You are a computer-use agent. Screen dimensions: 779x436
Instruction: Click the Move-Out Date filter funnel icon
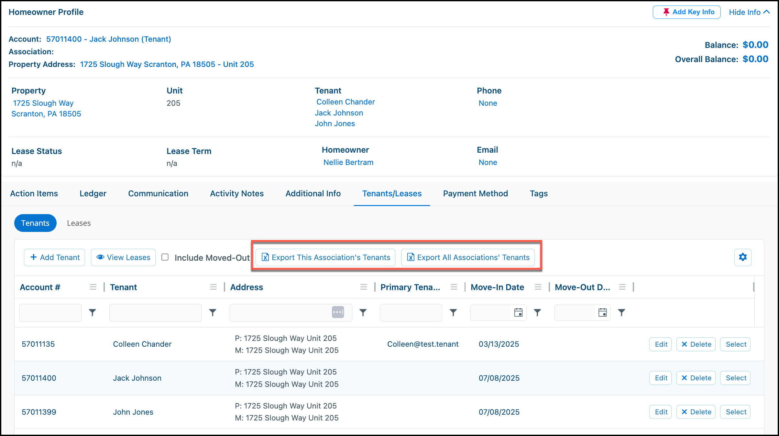621,312
